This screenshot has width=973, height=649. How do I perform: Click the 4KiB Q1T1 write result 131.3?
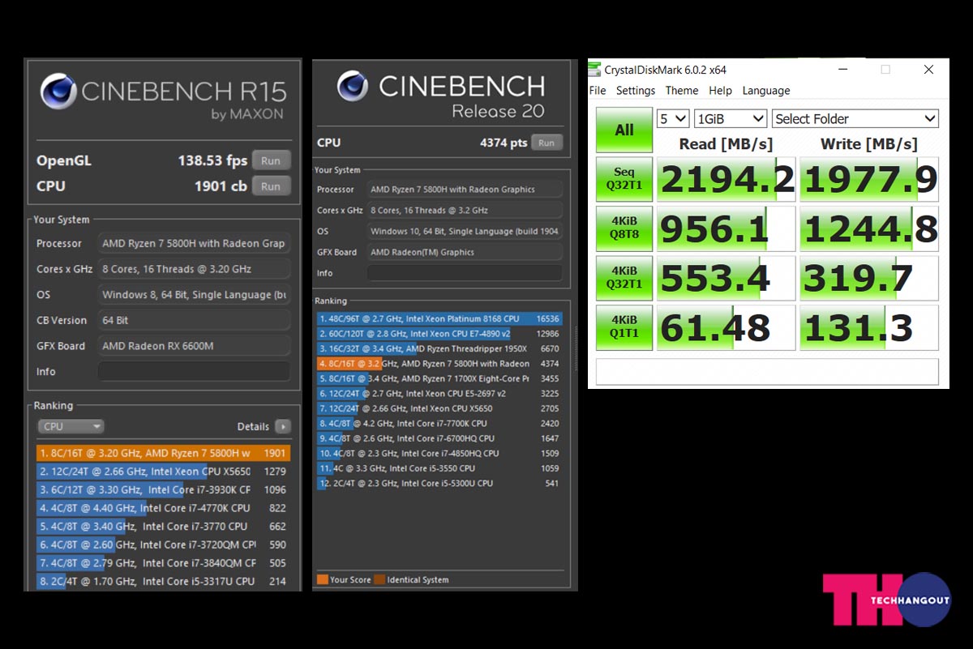pyautogui.click(x=869, y=327)
